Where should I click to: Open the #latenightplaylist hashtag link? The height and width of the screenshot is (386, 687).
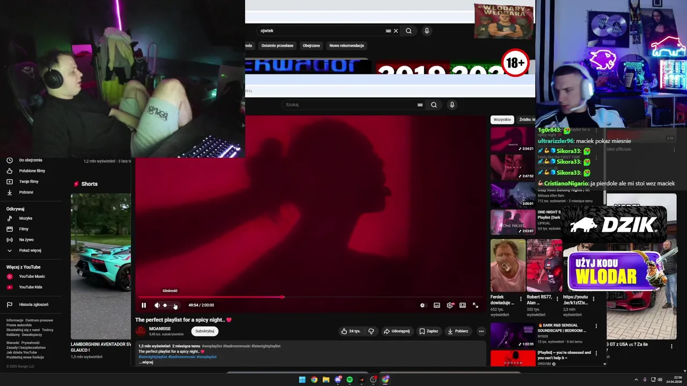click(x=152, y=357)
